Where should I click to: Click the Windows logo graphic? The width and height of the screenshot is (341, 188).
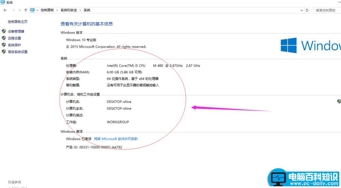(289, 45)
